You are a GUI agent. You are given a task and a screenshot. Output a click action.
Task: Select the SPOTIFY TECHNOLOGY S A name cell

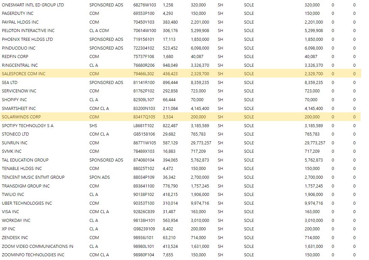point(28,126)
